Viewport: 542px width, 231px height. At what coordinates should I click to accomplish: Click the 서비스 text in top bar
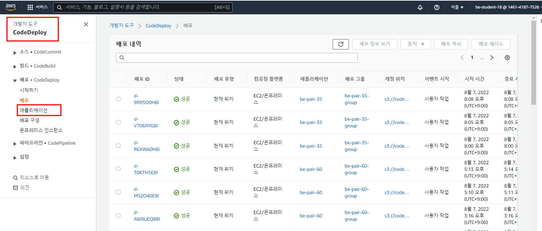pos(42,7)
